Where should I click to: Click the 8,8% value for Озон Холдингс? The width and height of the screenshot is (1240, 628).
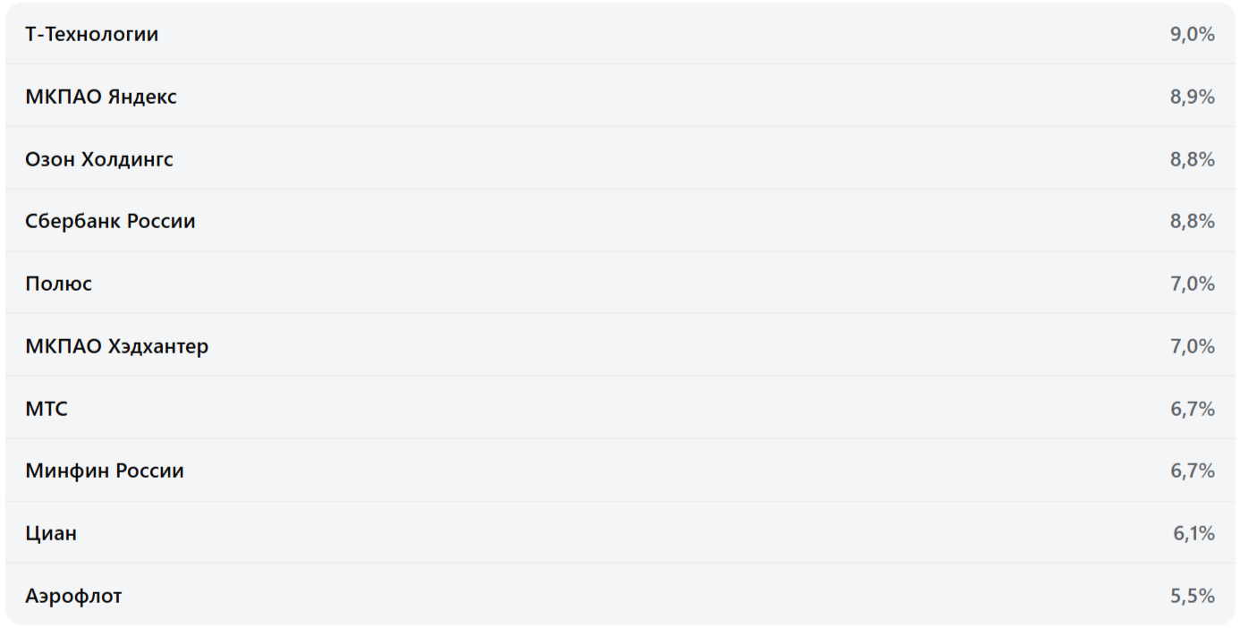point(1192,159)
